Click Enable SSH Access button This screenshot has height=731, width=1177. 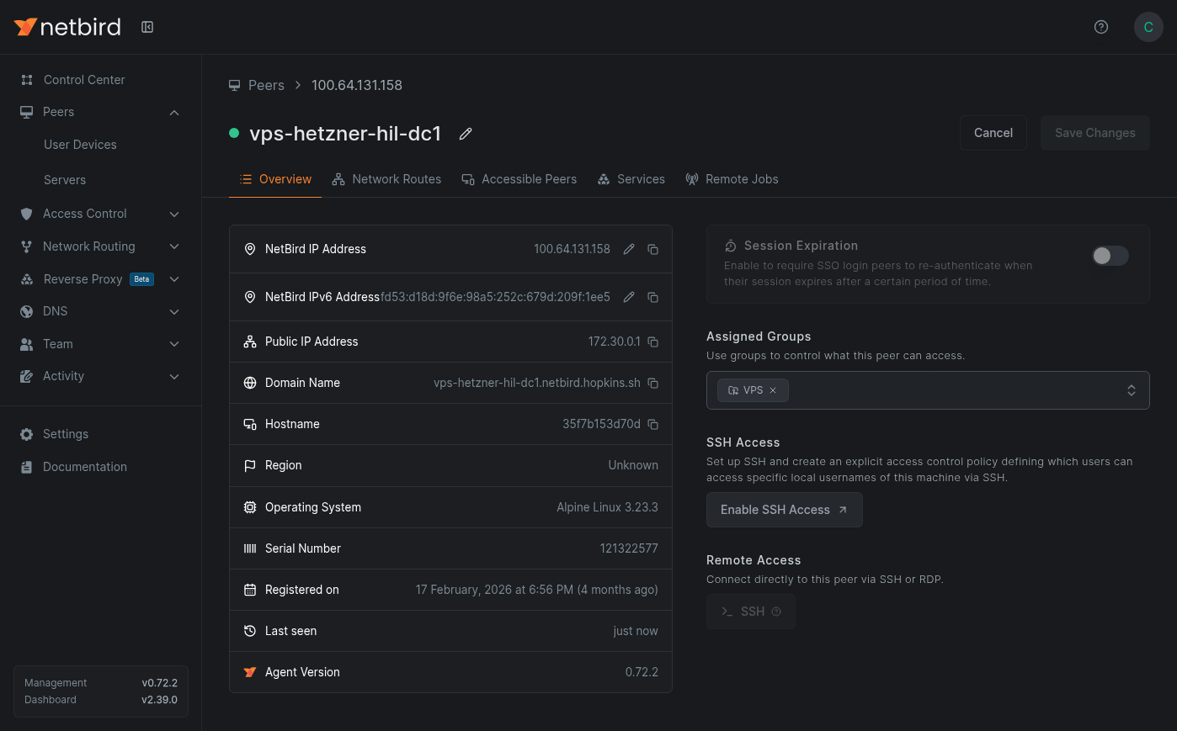pyautogui.click(x=785, y=510)
